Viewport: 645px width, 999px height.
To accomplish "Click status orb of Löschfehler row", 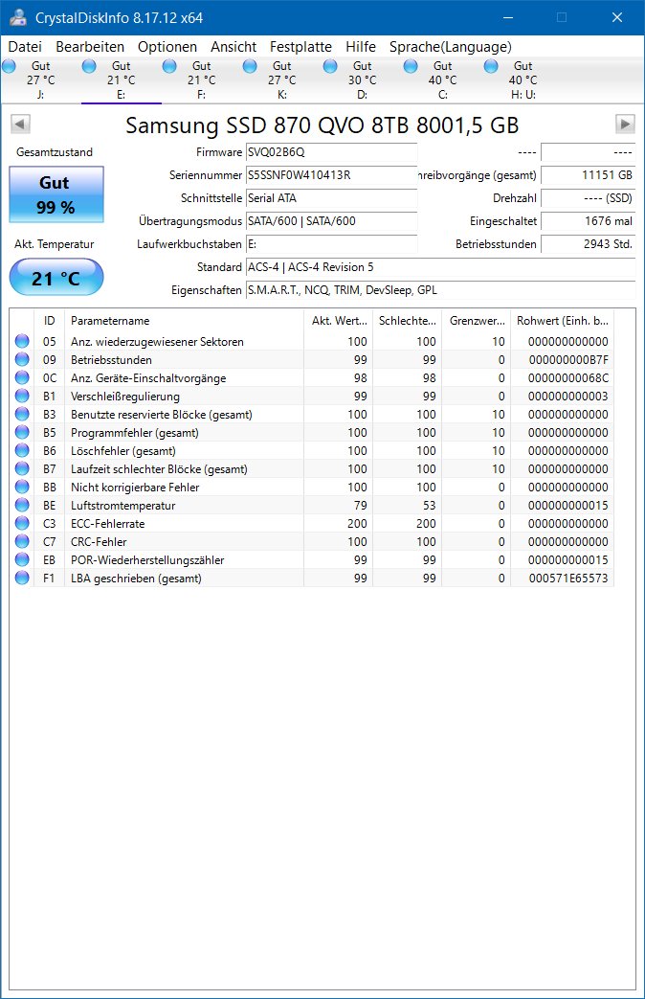I will click(x=22, y=450).
